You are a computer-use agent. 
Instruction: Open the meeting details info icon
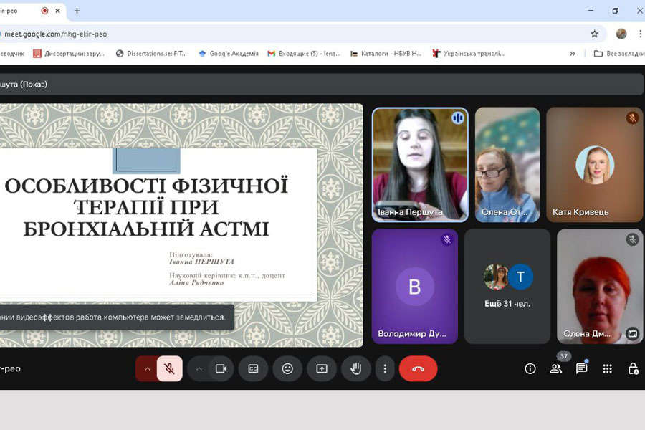pyautogui.click(x=530, y=368)
